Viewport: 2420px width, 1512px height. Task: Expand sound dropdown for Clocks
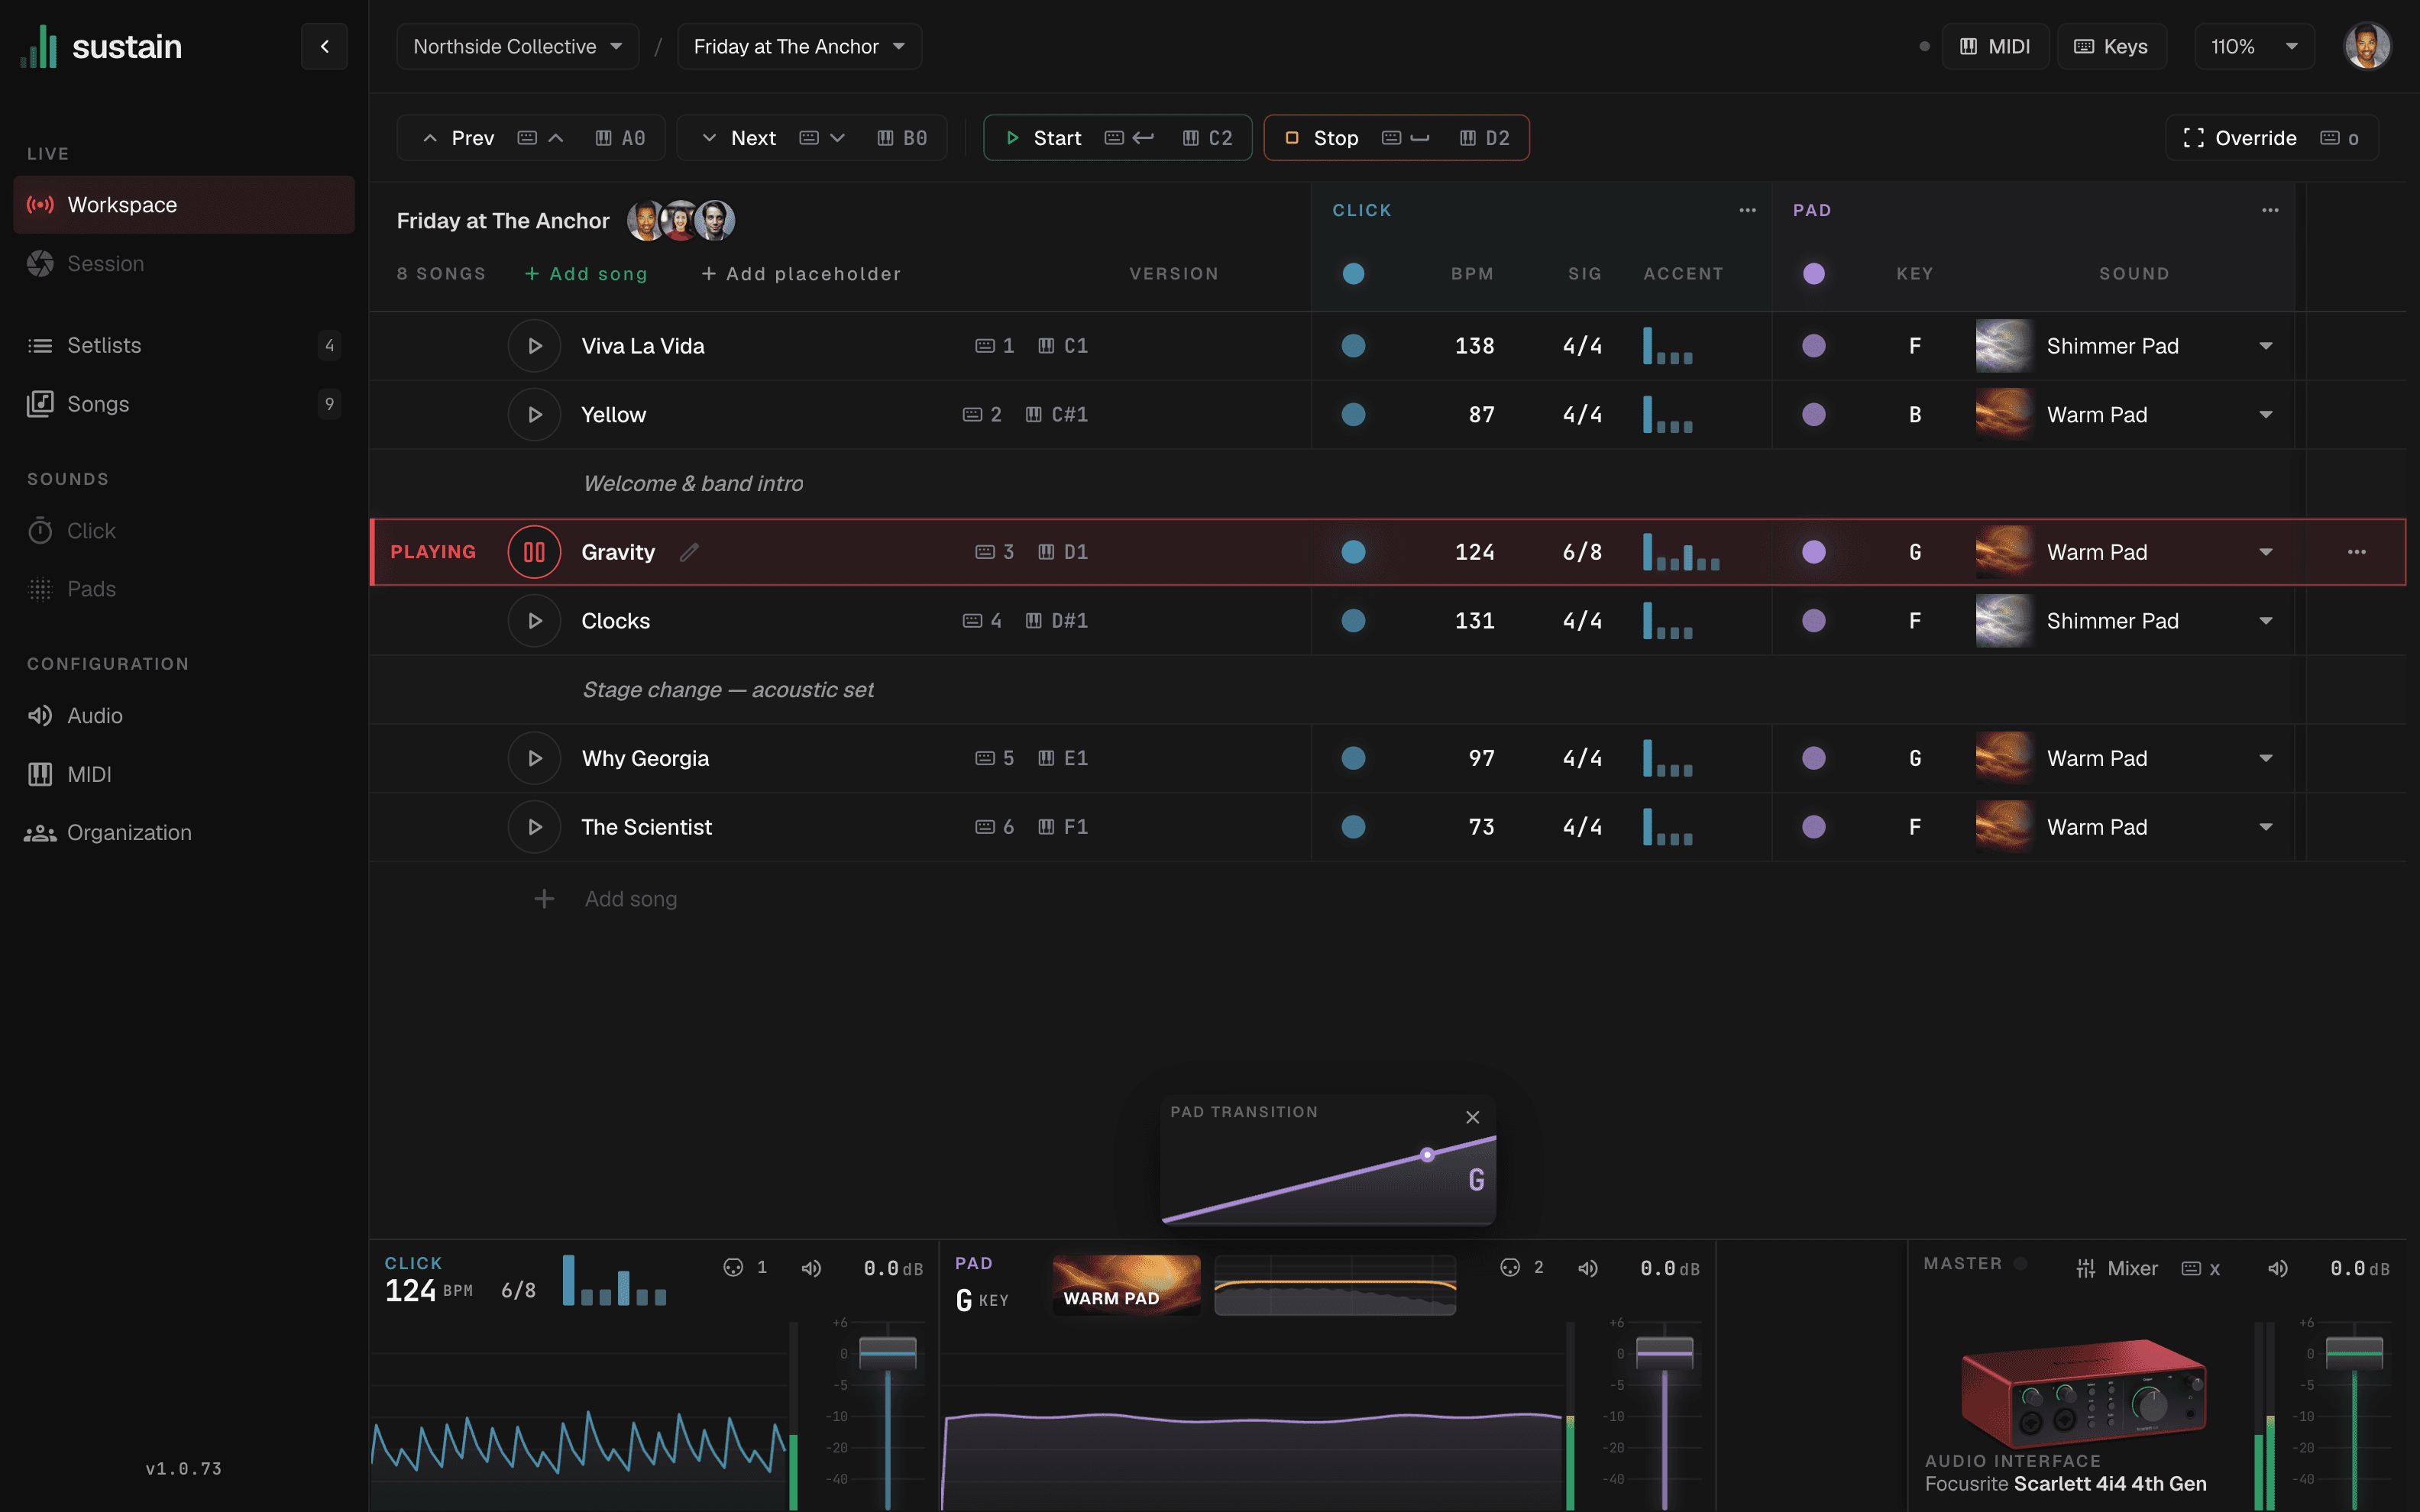pyautogui.click(x=2266, y=621)
